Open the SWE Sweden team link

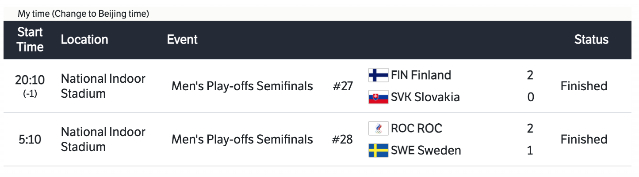(425, 151)
